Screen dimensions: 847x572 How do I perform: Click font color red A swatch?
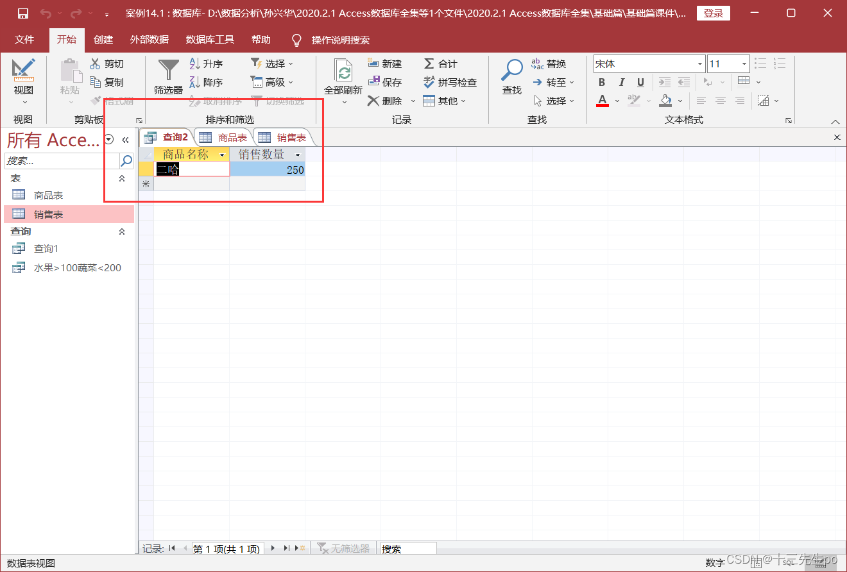pyautogui.click(x=603, y=101)
